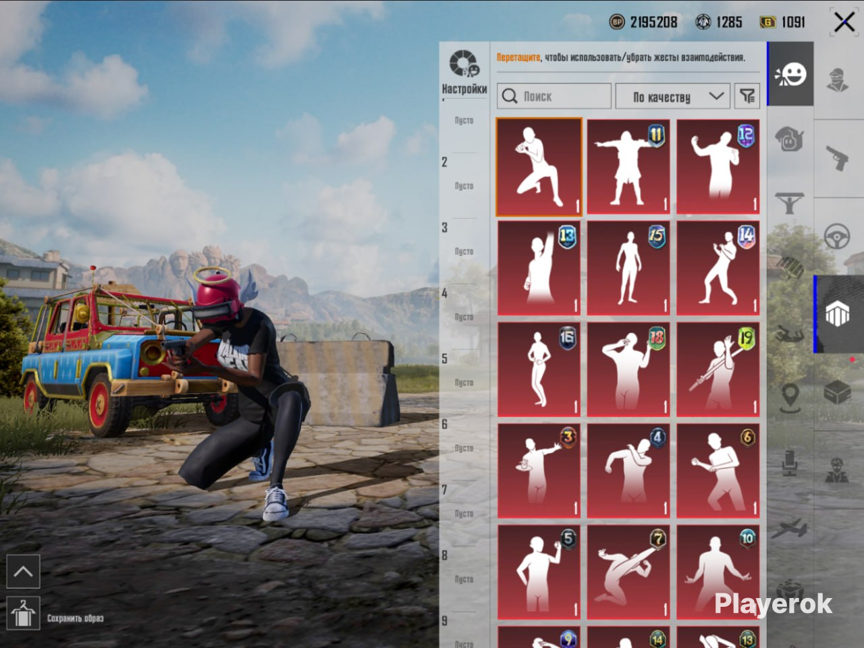Click the orange Перетащите hint text
The height and width of the screenshot is (648, 864).
click(518, 57)
